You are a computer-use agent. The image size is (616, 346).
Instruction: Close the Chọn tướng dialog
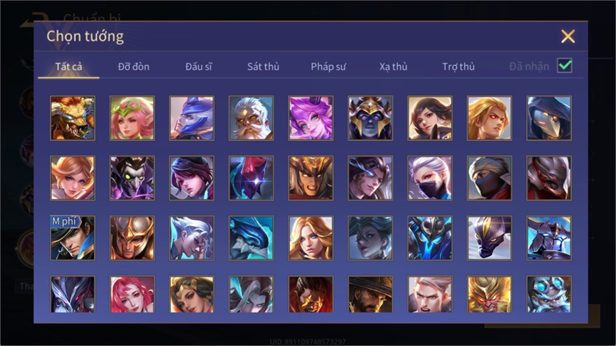567,36
